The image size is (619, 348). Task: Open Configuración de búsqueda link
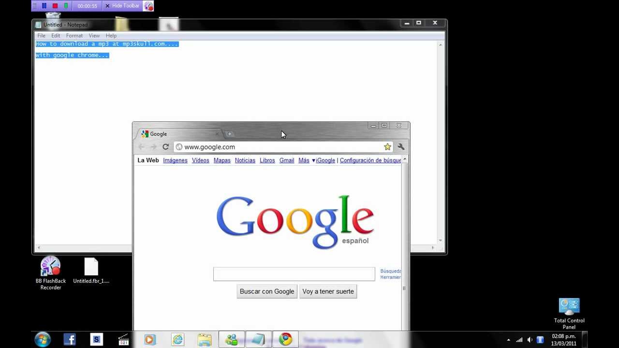pos(370,160)
